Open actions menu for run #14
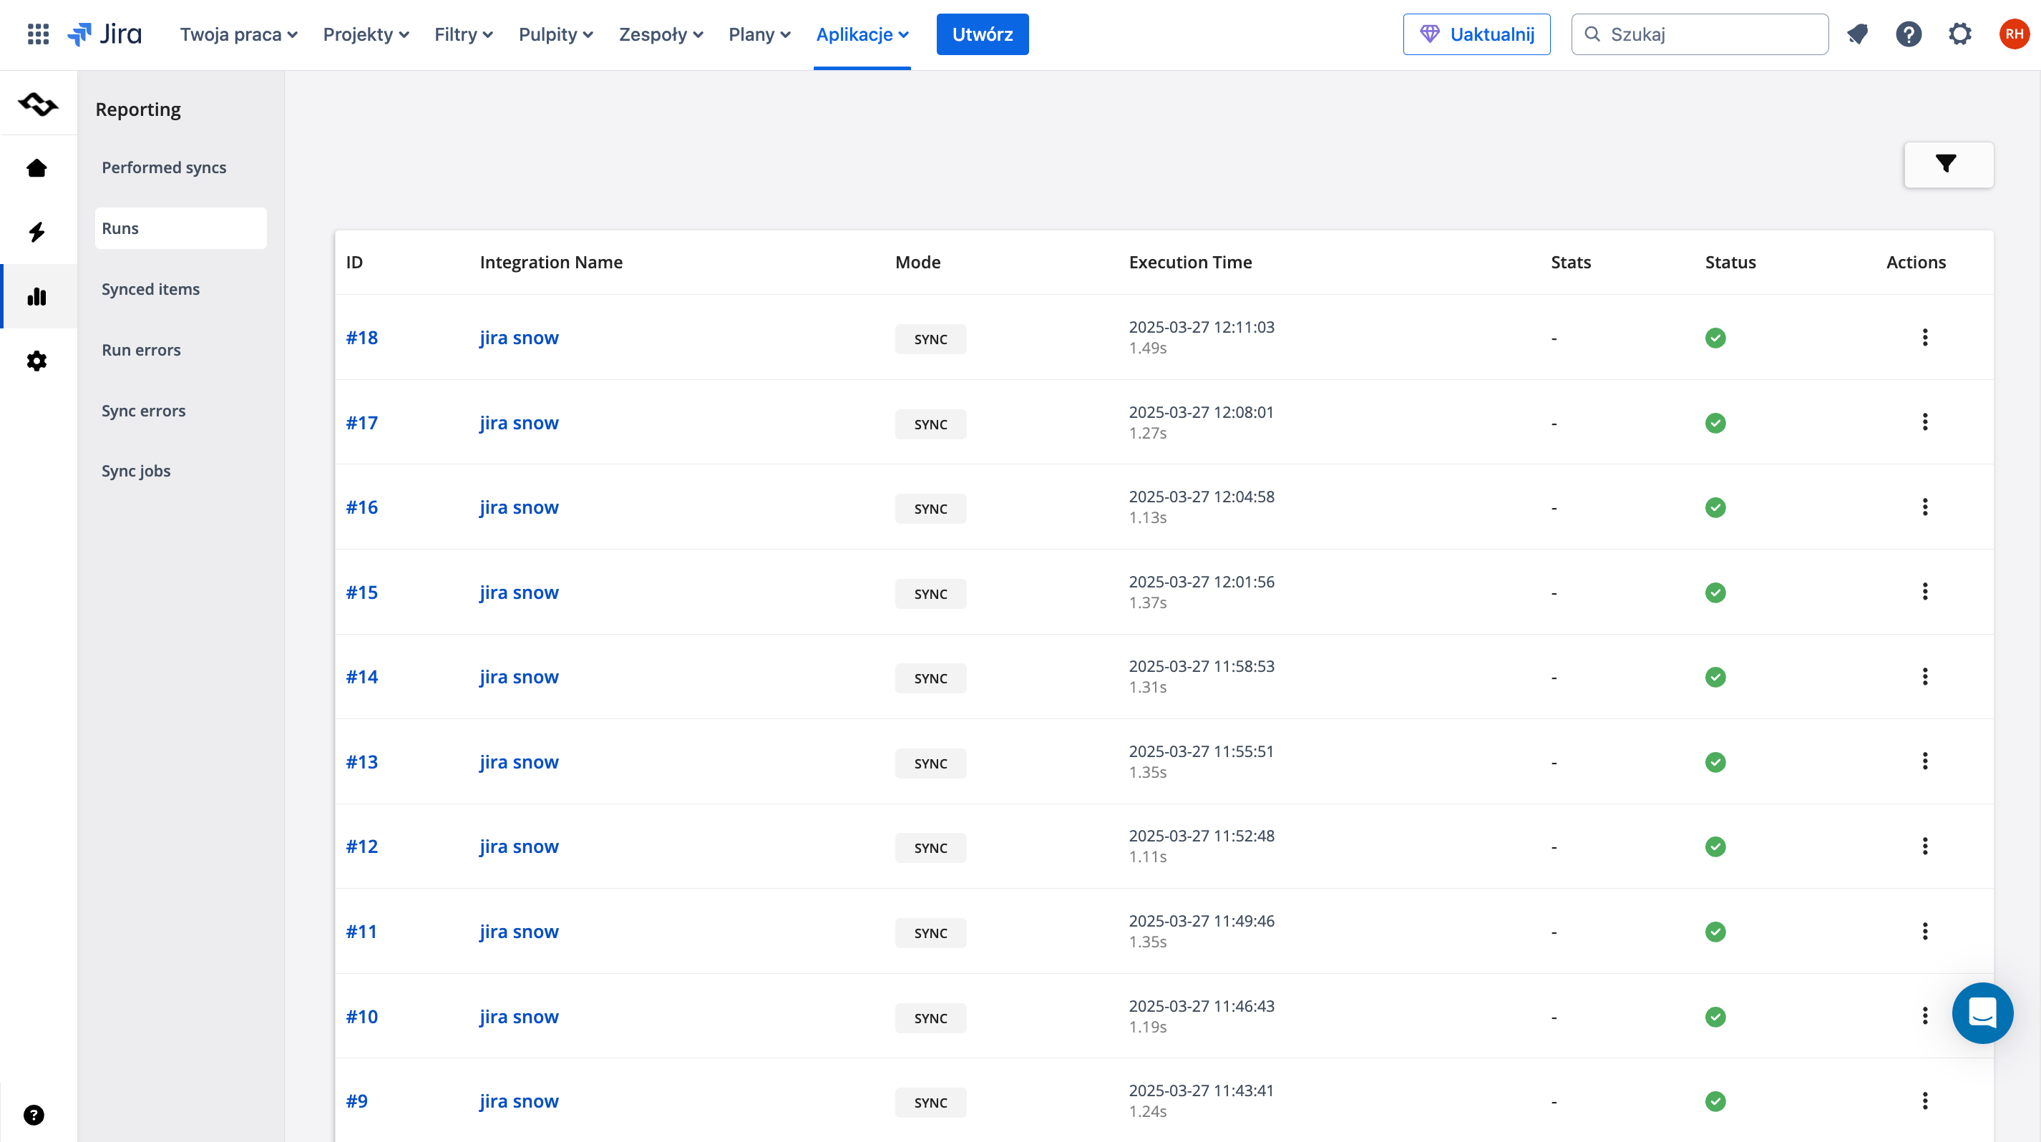Screen dimensions: 2041x1142 [1924, 676]
